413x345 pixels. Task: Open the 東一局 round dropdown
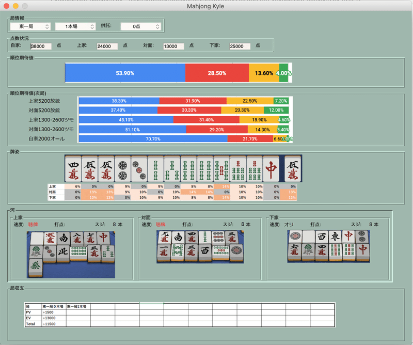click(x=30, y=26)
